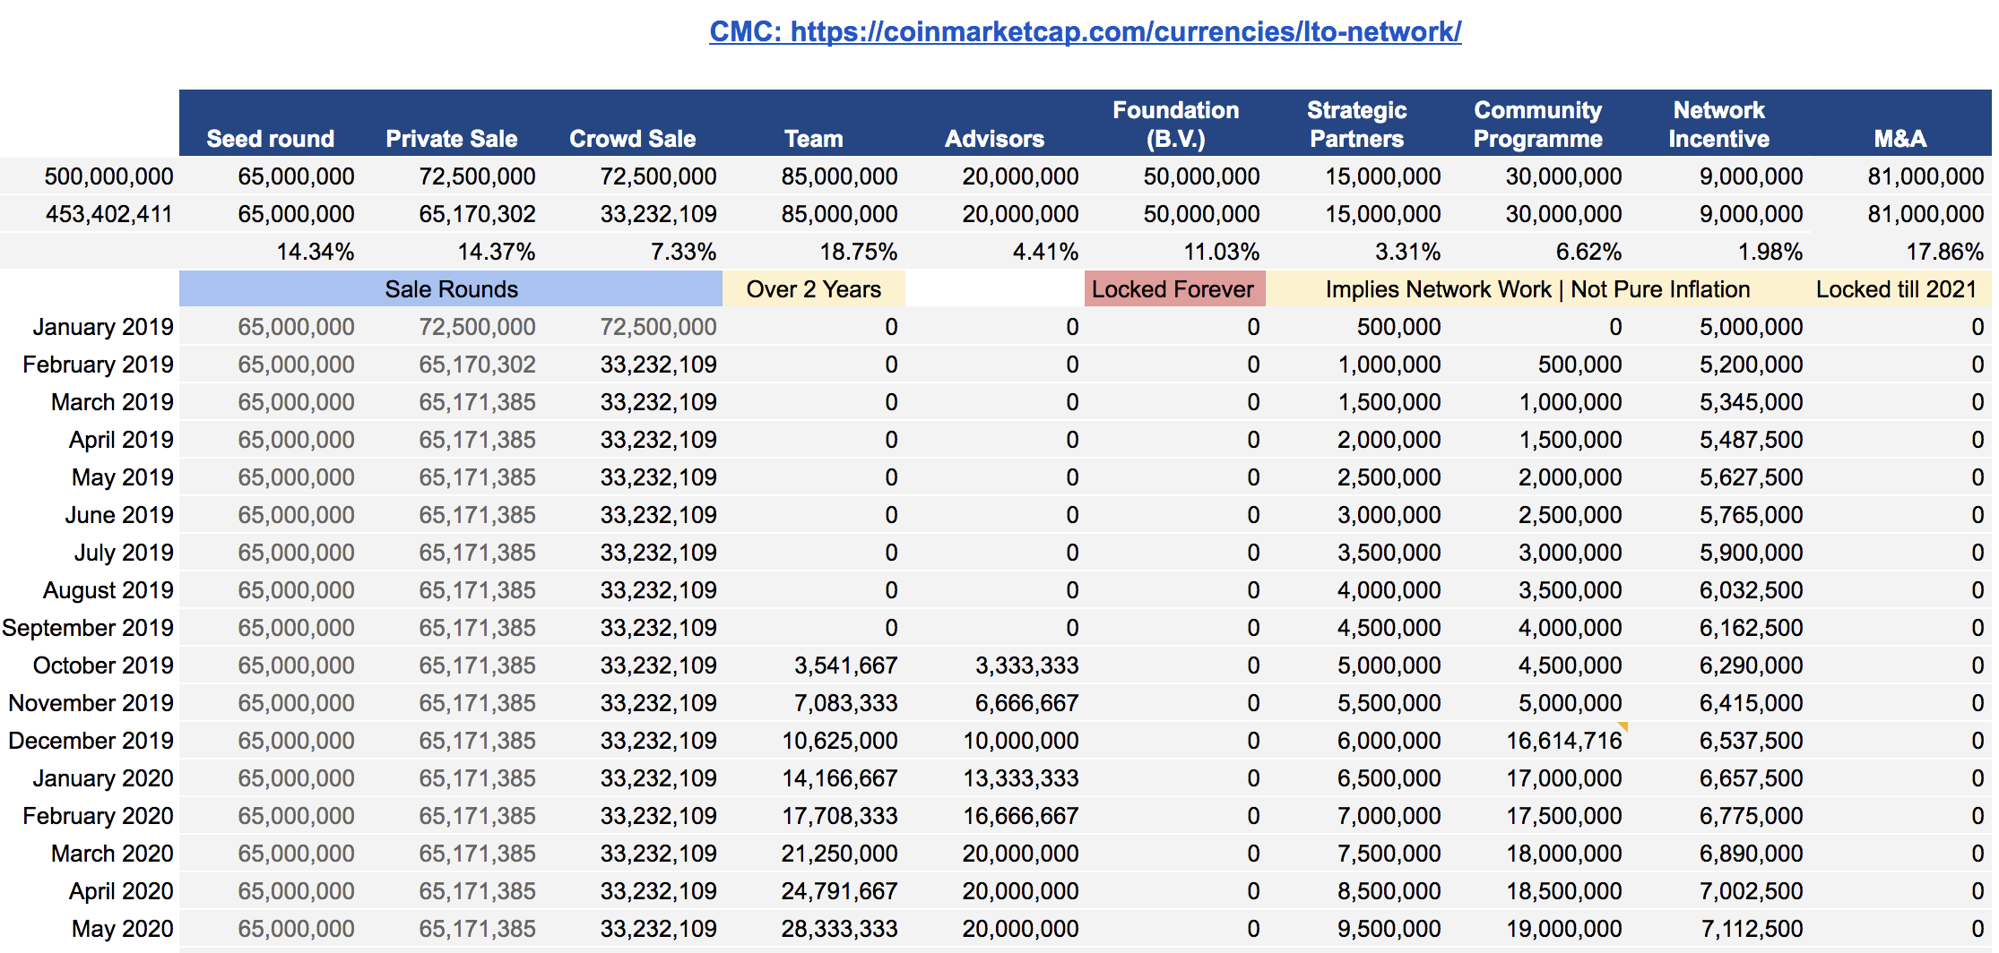
Task: Select the Foundation (B.V.) column header
Action: (1176, 124)
